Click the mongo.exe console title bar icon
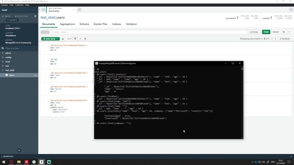Image resolution: width=294 pixels, height=165 pixels. (96, 63)
